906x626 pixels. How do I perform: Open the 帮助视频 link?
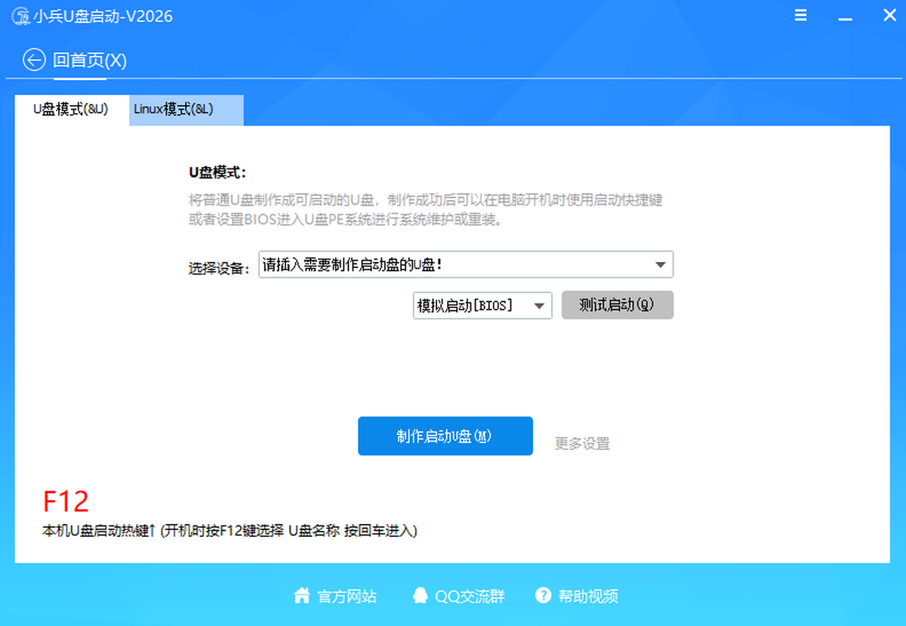[x=588, y=597]
